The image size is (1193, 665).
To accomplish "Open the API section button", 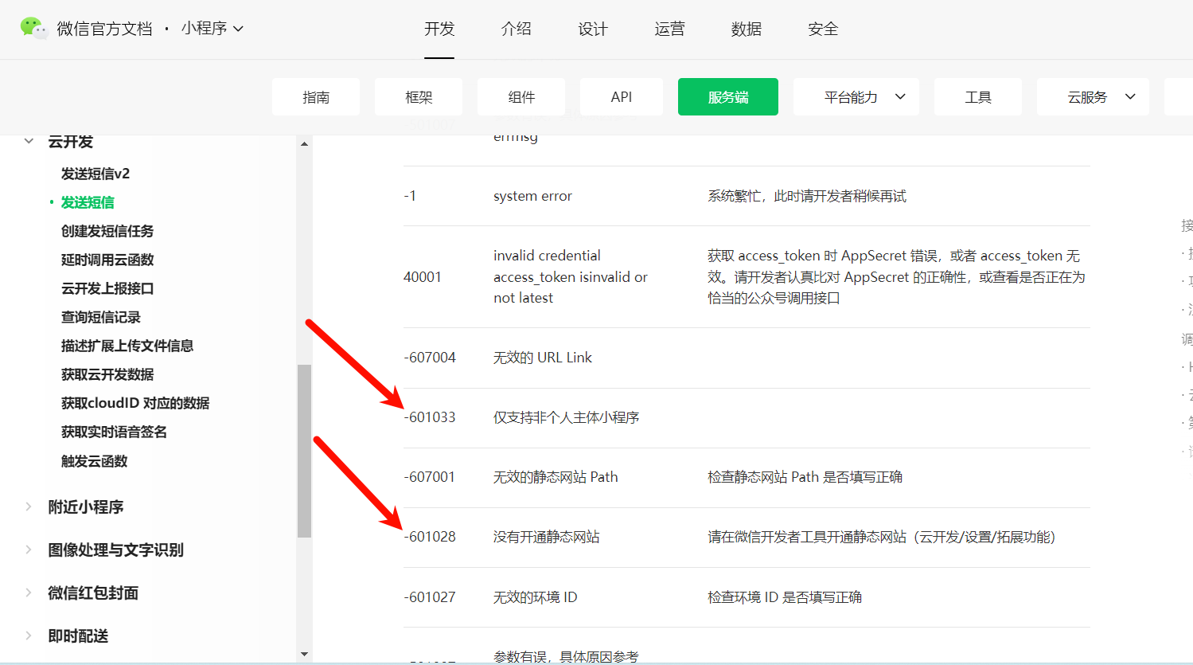I will pyautogui.click(x=622, y=96).
